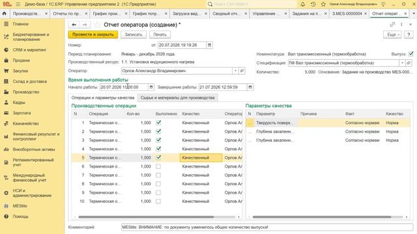Uncheck Выполнено for operation 5
Image resolution: width=417 pixels, height=234 pixels.
point(158,157)
